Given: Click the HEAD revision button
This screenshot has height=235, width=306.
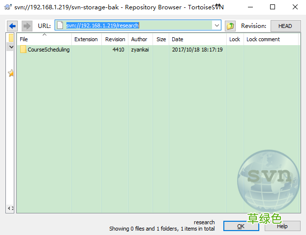Looking at the screenshot, I should tap(285, 26).
